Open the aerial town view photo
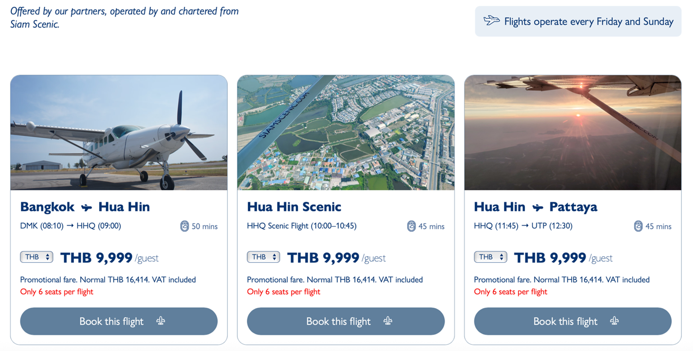Screen dimensions: 693x351 [346, 133]
